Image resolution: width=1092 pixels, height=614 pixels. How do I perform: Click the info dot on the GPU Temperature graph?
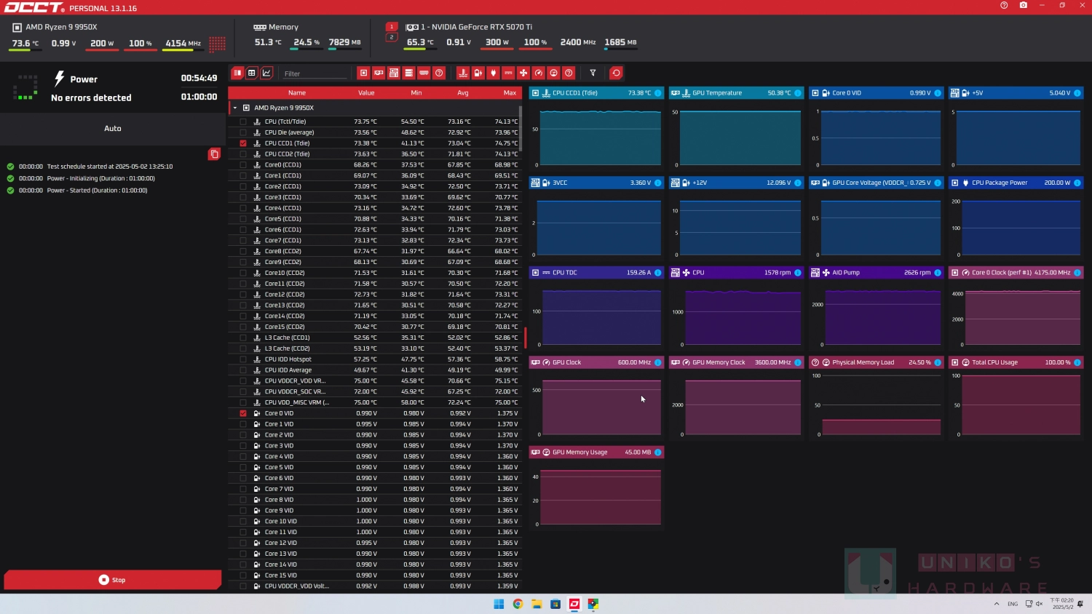tap(798, 93)
